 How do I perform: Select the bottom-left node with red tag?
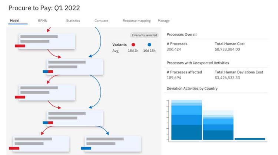pyautogui.click(x=41, y=144)
